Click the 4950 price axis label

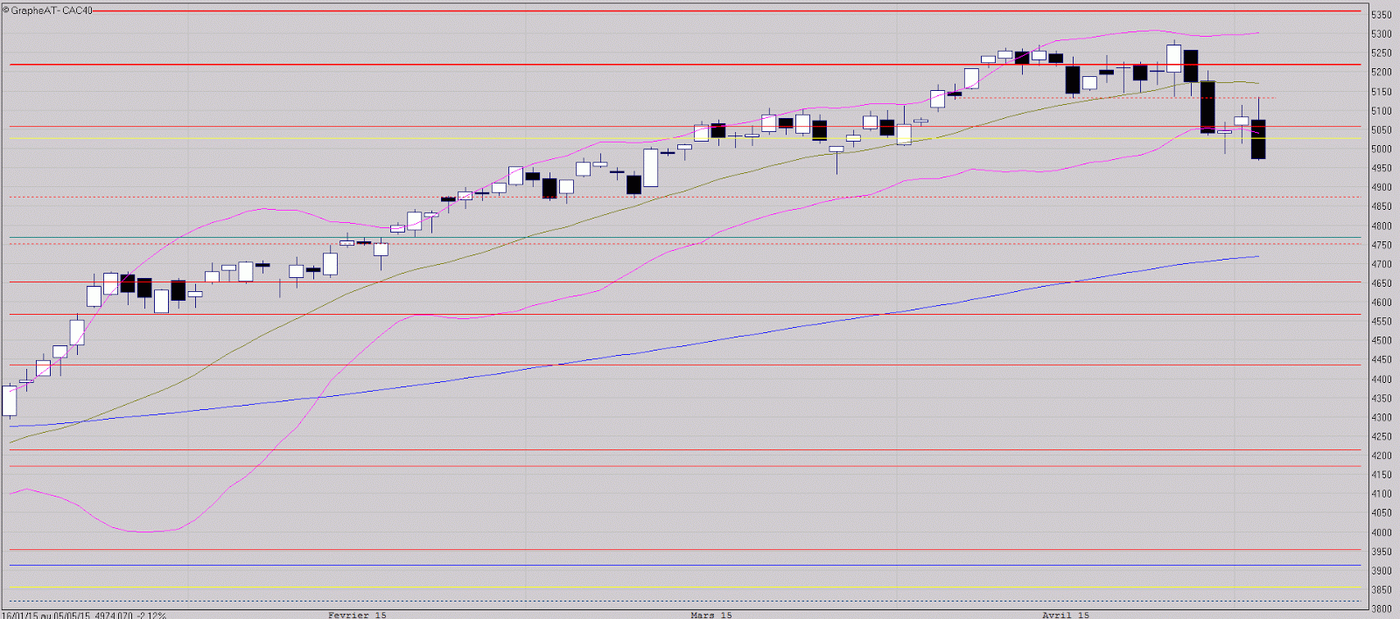tap(1382, 168)
